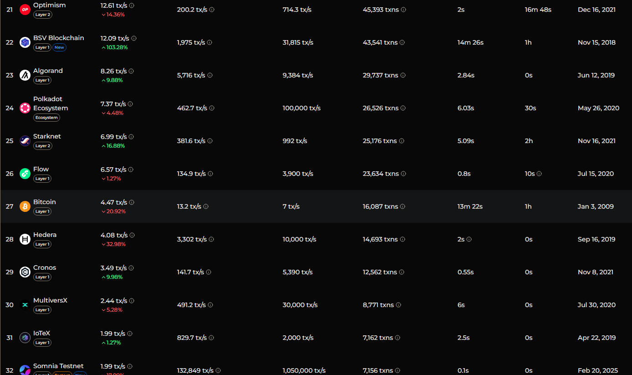Image resolution: width=632 pixels, height=375 pixels.
Task: Click Polkadot max TPS 100,000 tx/s
Action: pos(301,108)
